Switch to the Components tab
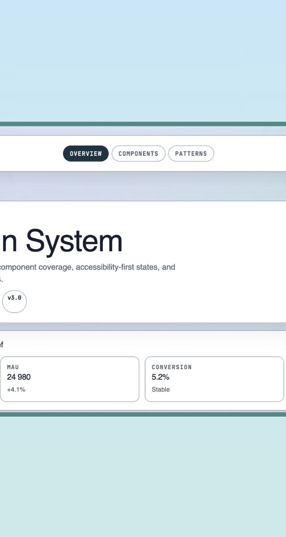The height and width of the screenshot is (537, 286). (x=139, y=153)
